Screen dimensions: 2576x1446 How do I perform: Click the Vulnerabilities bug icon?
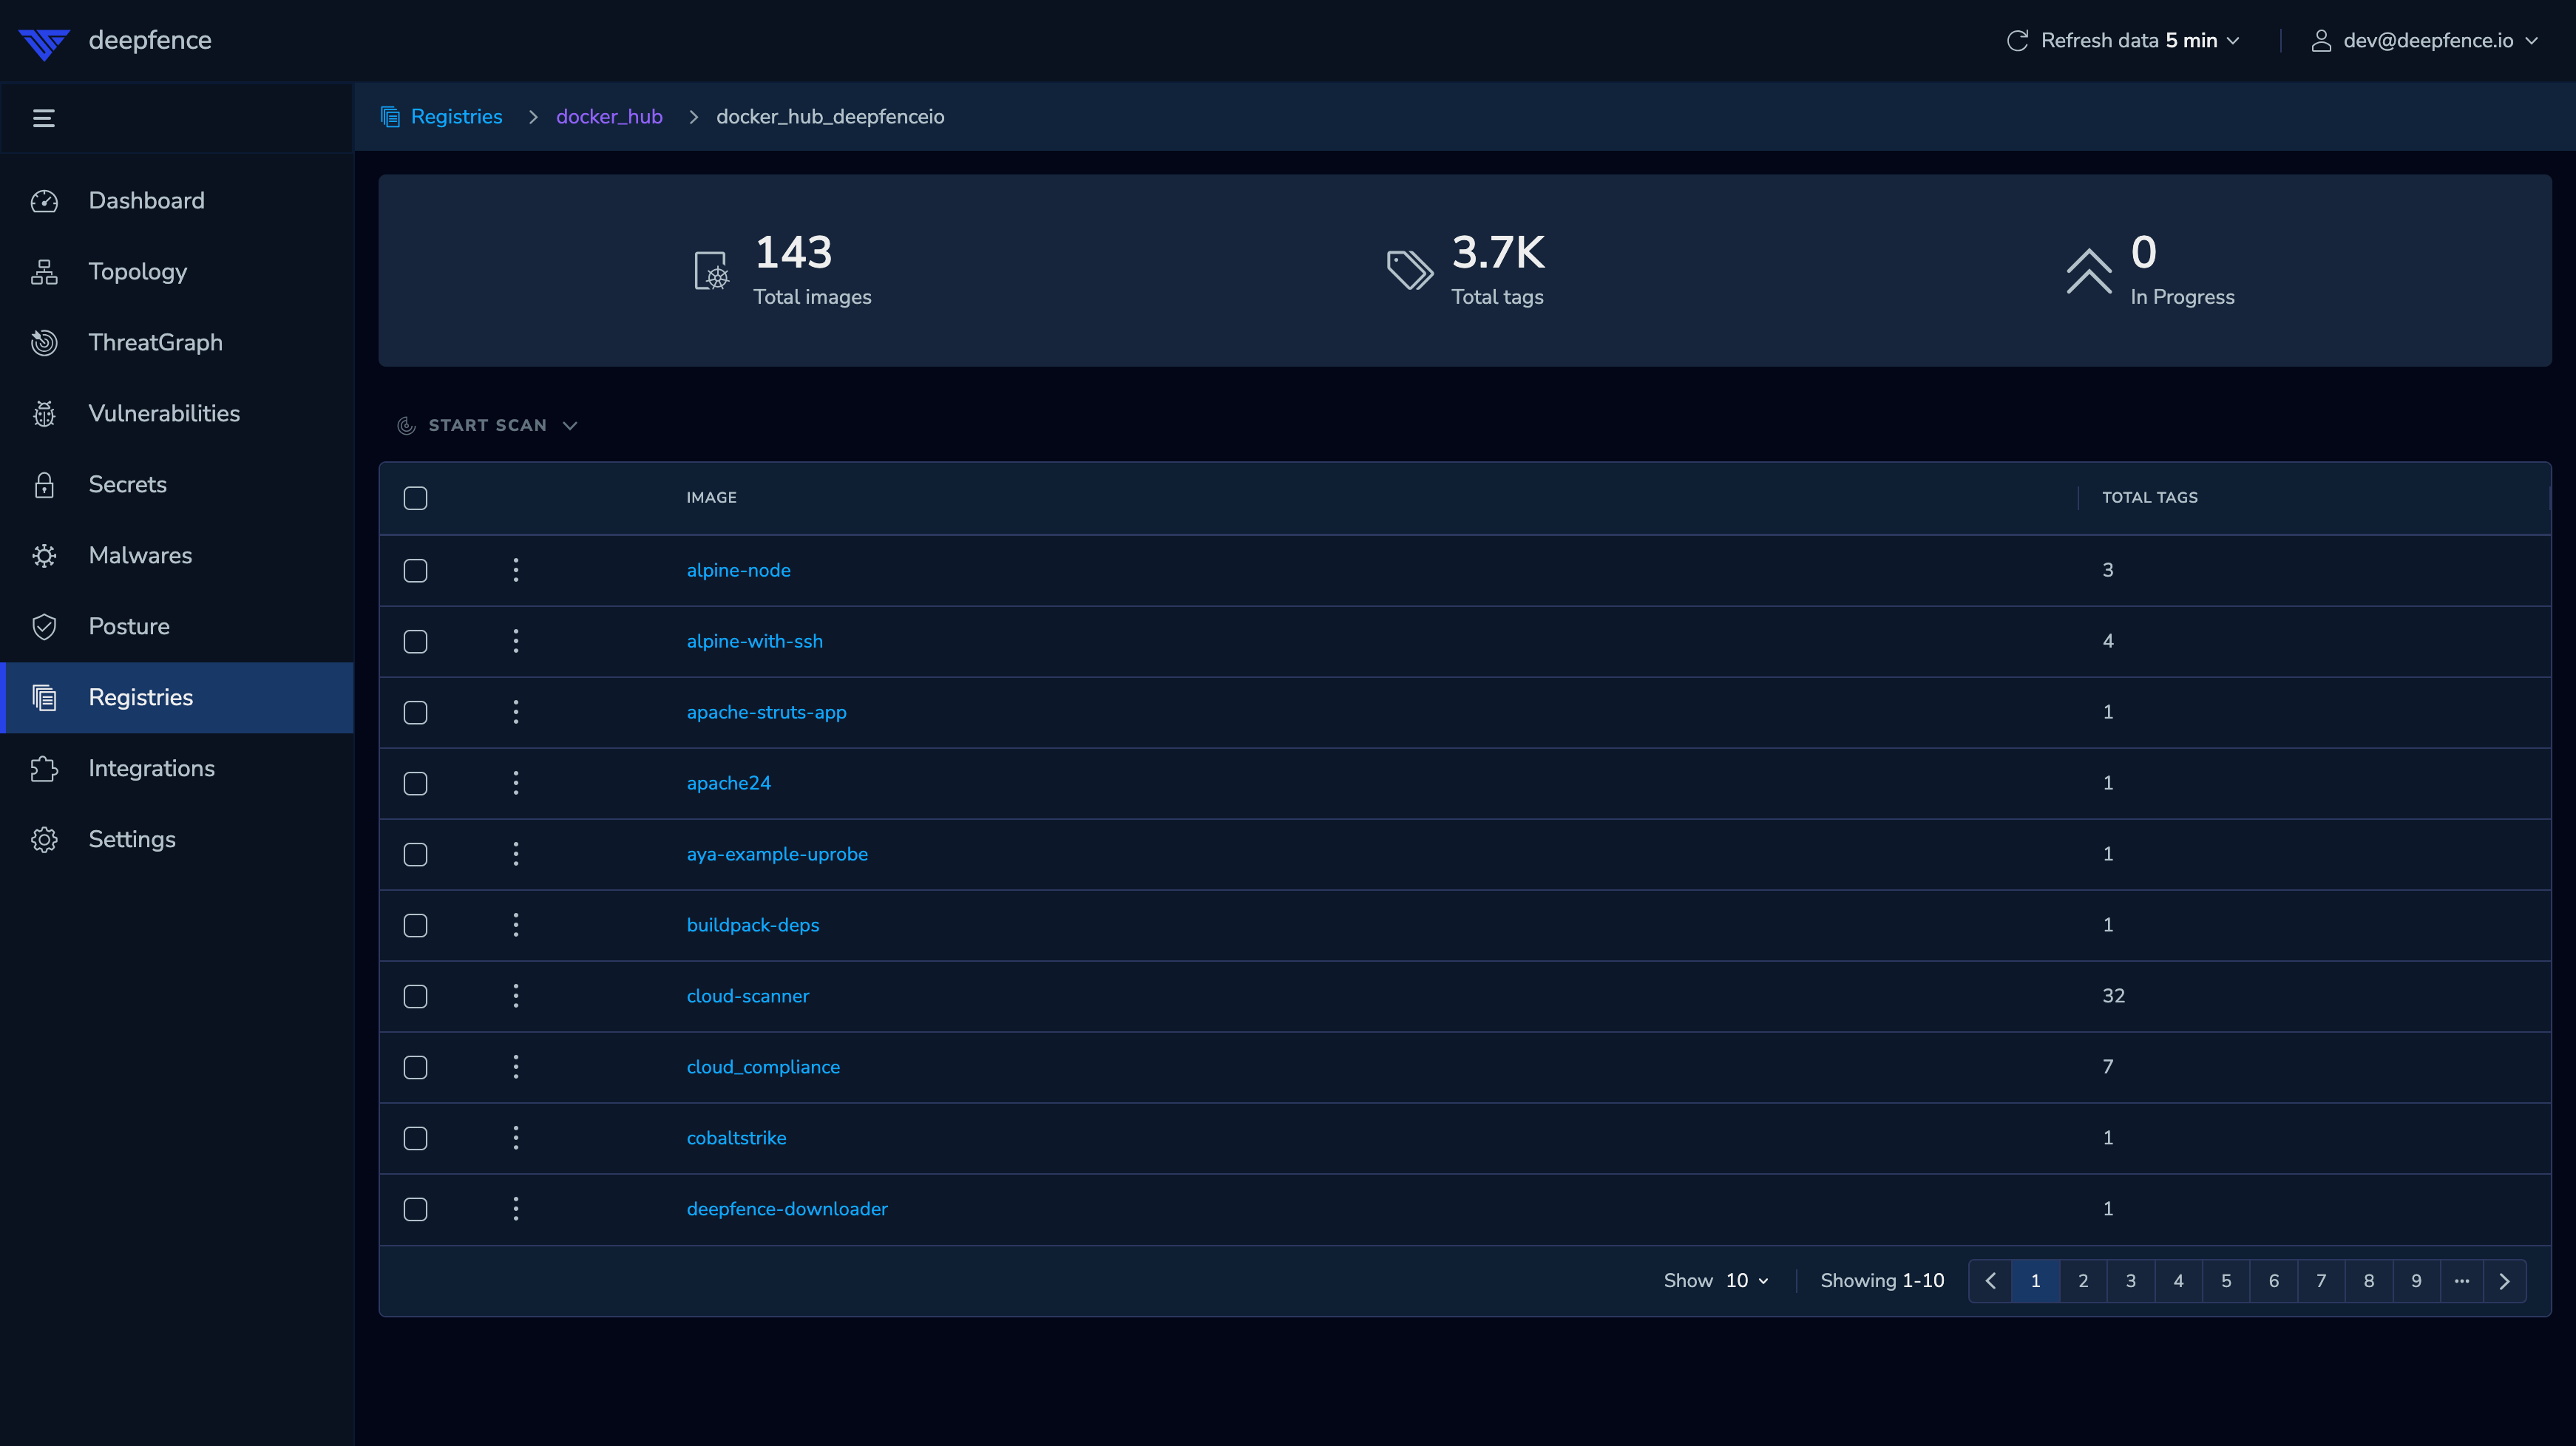(44, 413)
